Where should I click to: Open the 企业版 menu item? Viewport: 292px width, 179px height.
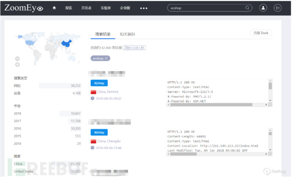point(125,8)
